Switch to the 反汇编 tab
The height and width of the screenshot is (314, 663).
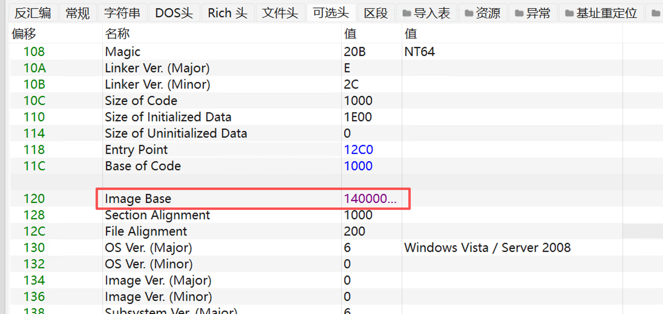click(x=33, y=13)
